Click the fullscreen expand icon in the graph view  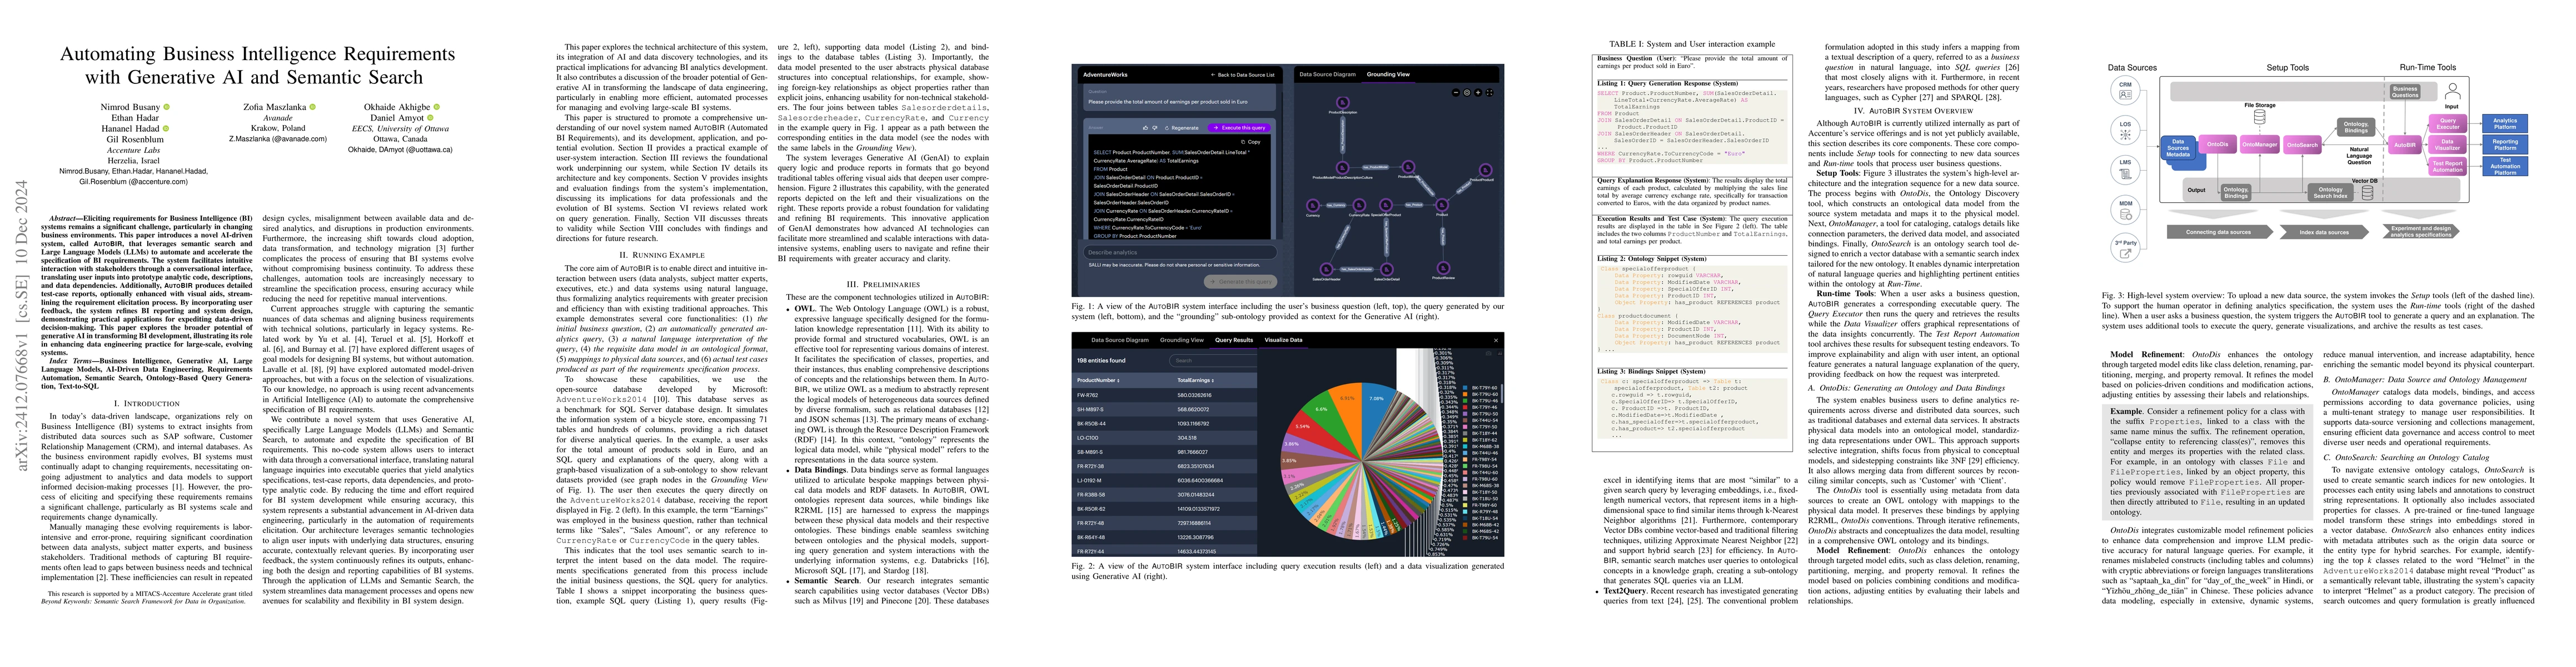pos(1490,93)
